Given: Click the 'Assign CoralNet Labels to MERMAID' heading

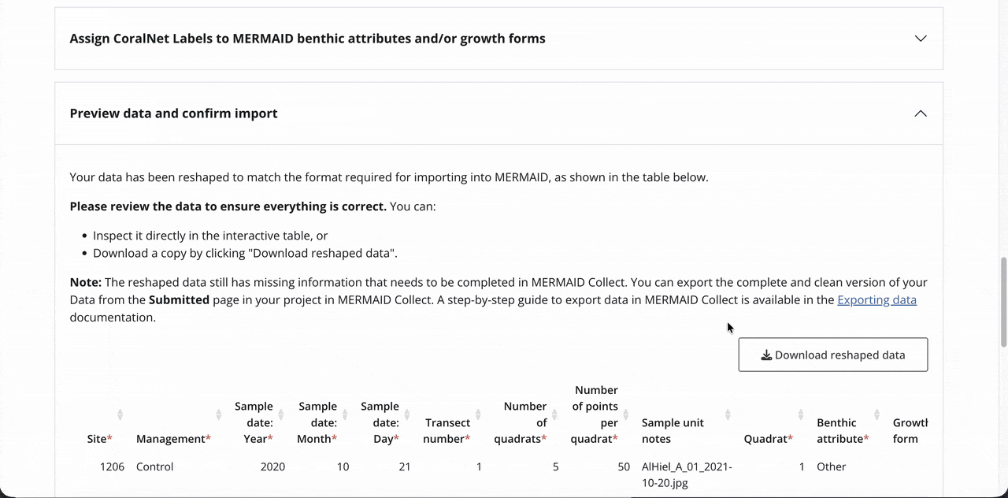Looking at the screenshot, I should (x=307, y=39).
